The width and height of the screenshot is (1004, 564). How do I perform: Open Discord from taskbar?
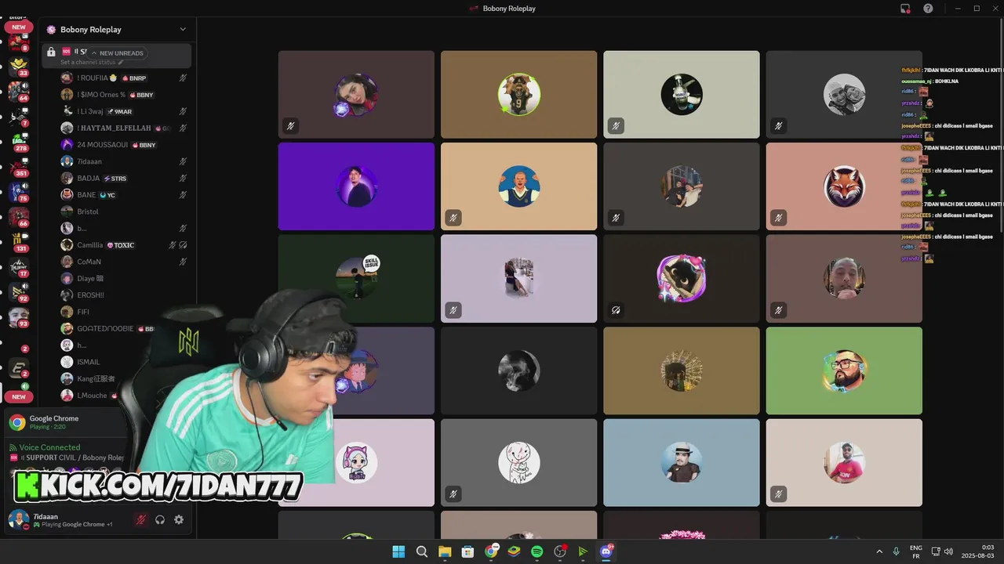click(606, 551)
